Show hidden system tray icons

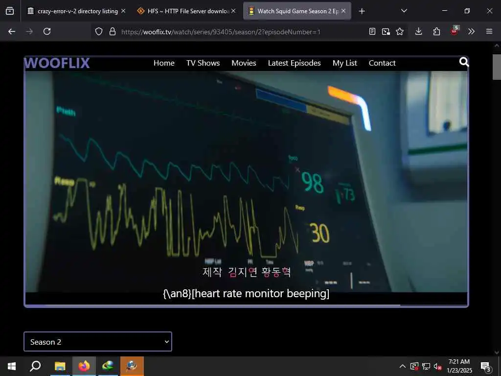point(402,366)
